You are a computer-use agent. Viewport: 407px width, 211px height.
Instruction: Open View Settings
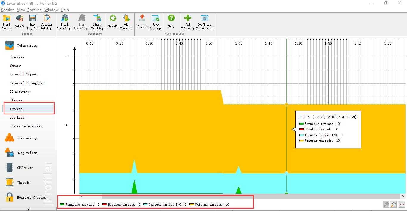coord(155,22)
